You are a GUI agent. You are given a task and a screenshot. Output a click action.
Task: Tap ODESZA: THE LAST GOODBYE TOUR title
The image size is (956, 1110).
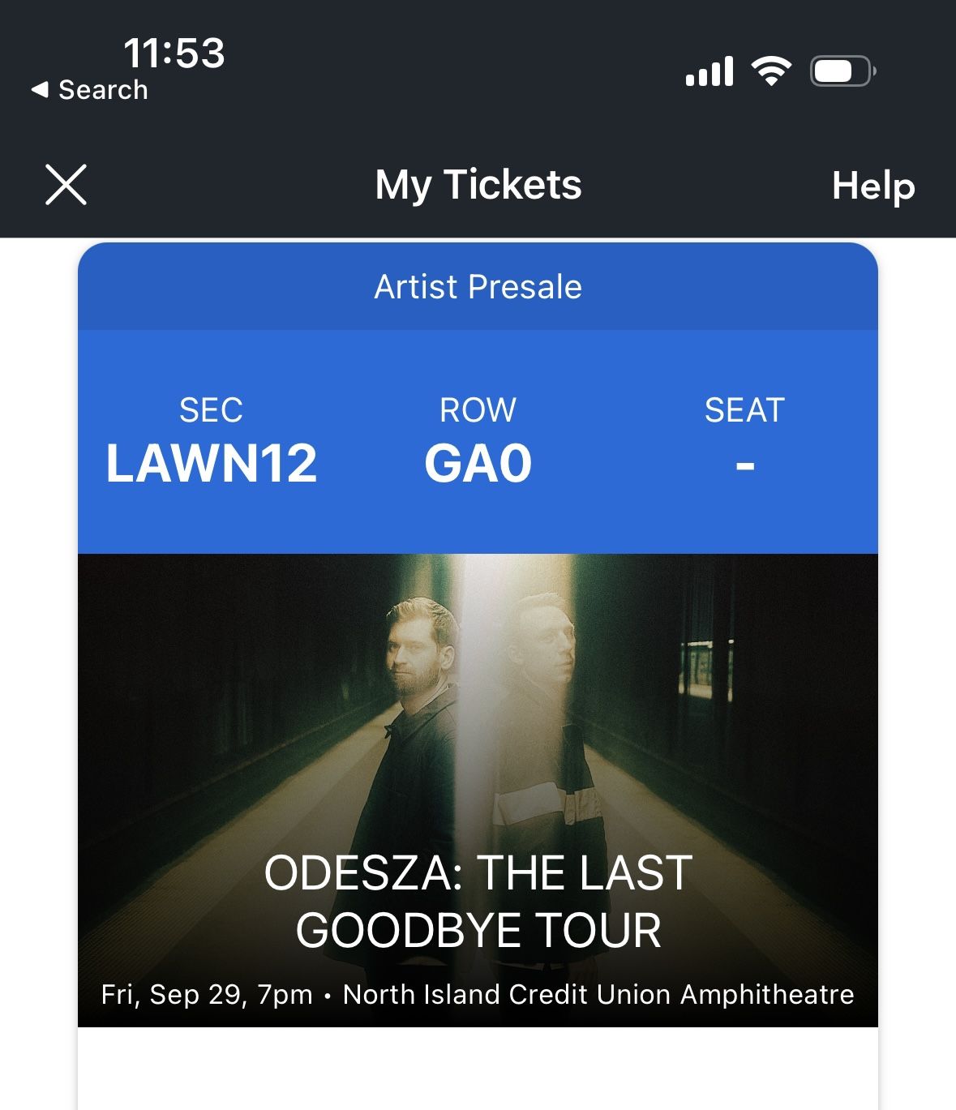click(x=478, y=901)
